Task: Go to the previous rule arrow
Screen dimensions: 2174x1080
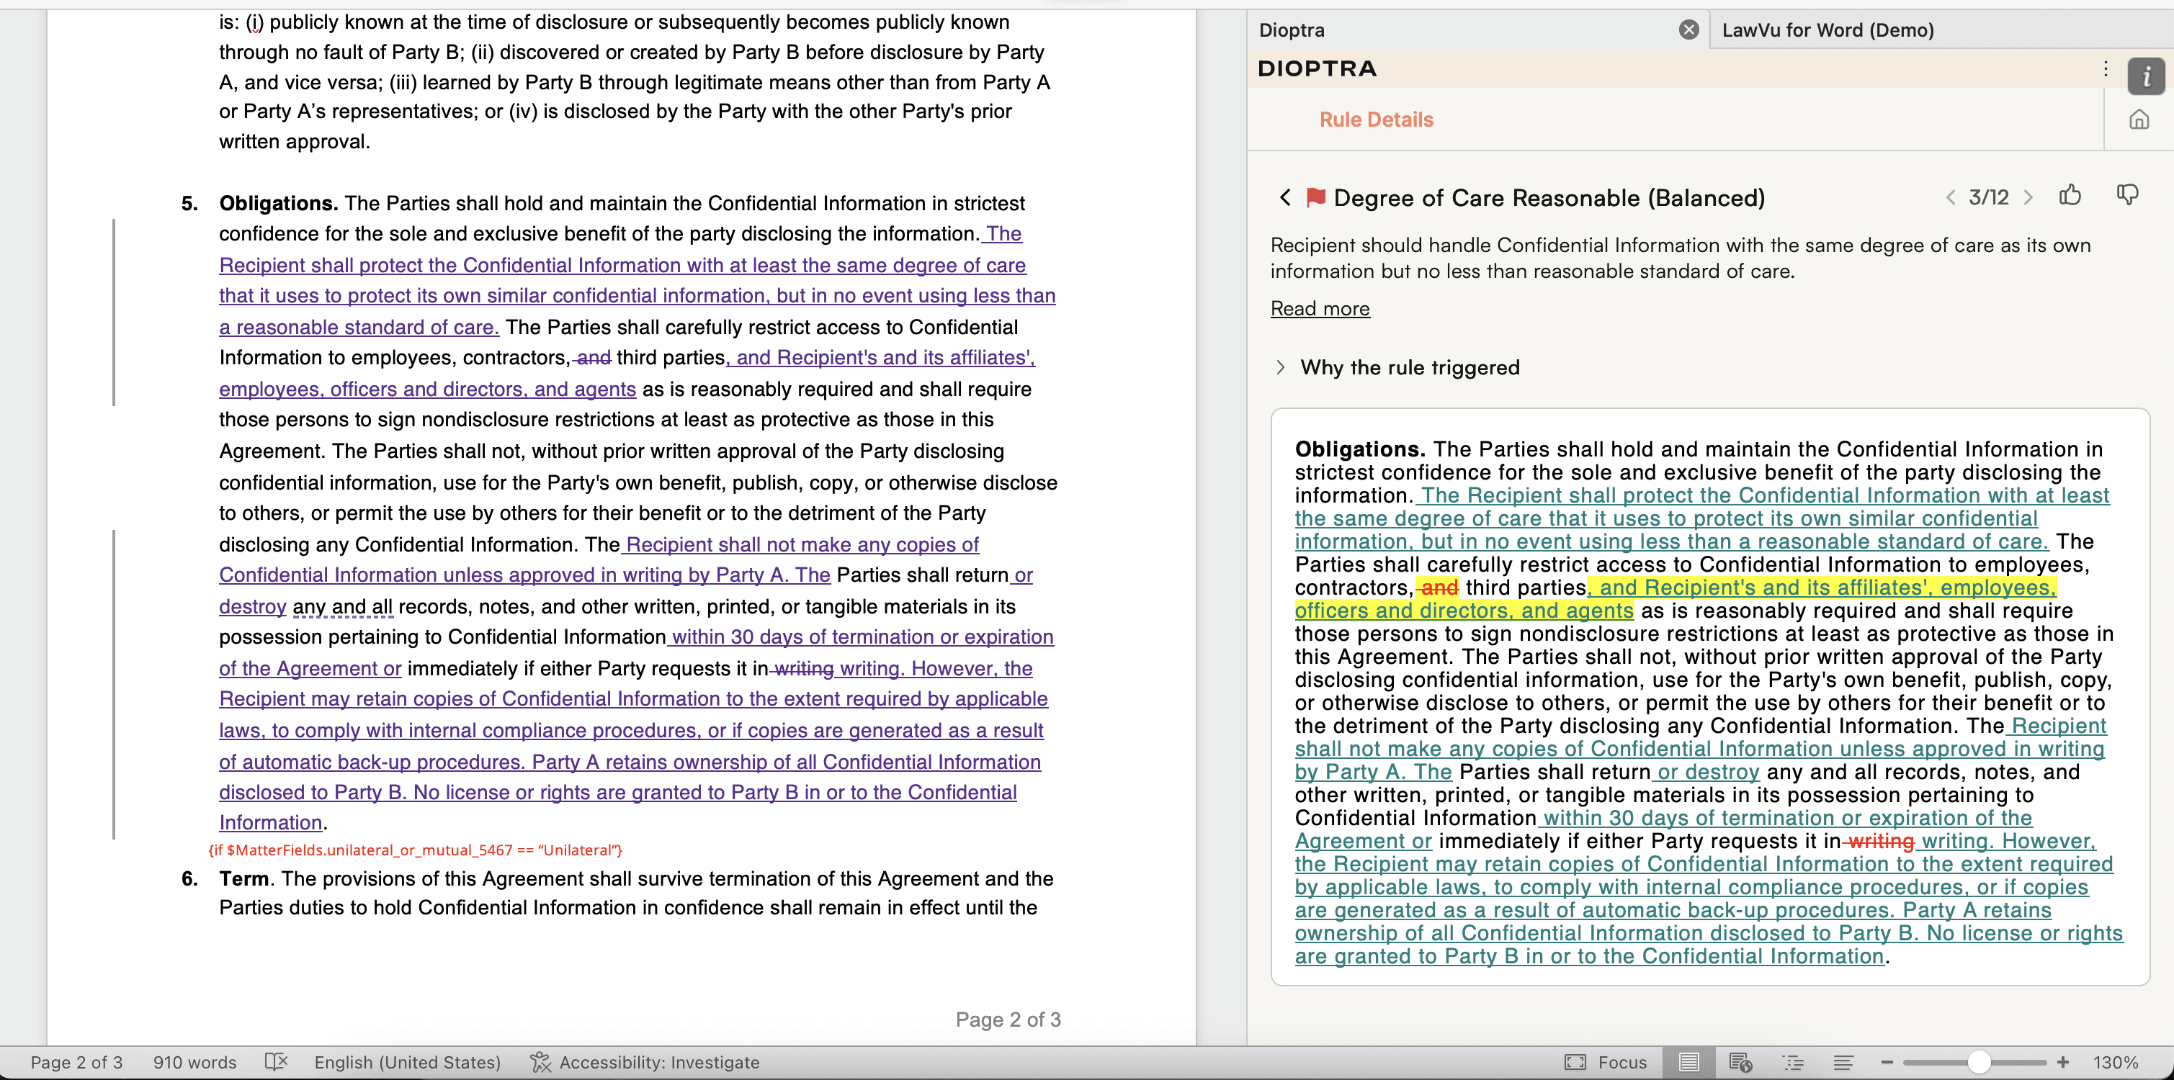Action: point(1951,197)
